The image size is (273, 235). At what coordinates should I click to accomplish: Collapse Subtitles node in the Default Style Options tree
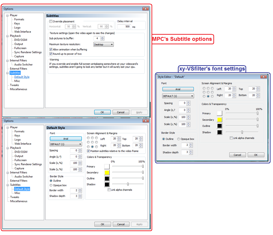pos(8,185)
